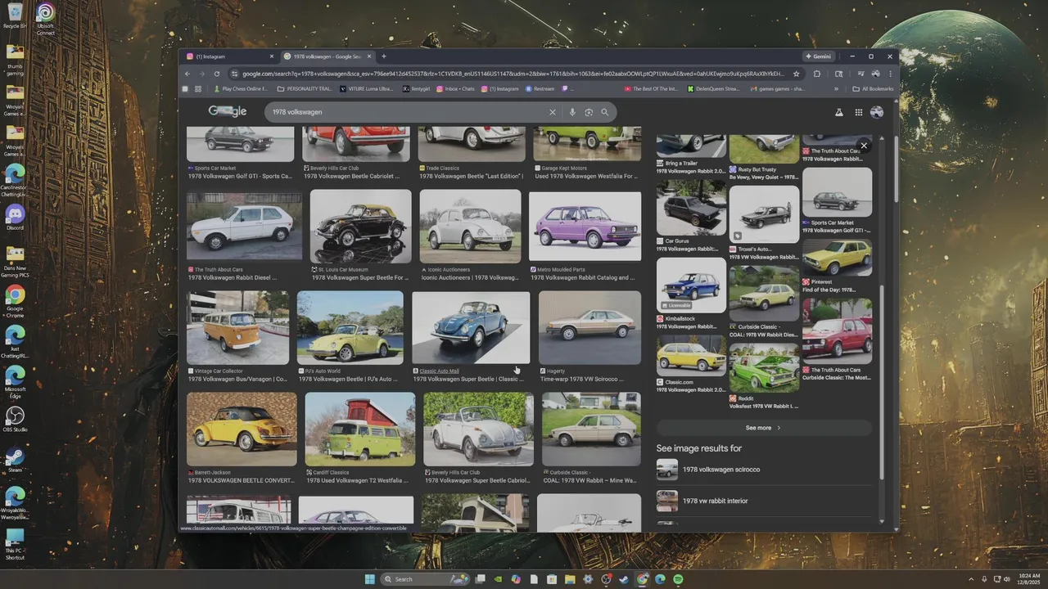
Task: Open Recycle Bin on desktop
Action: [15, 16]
